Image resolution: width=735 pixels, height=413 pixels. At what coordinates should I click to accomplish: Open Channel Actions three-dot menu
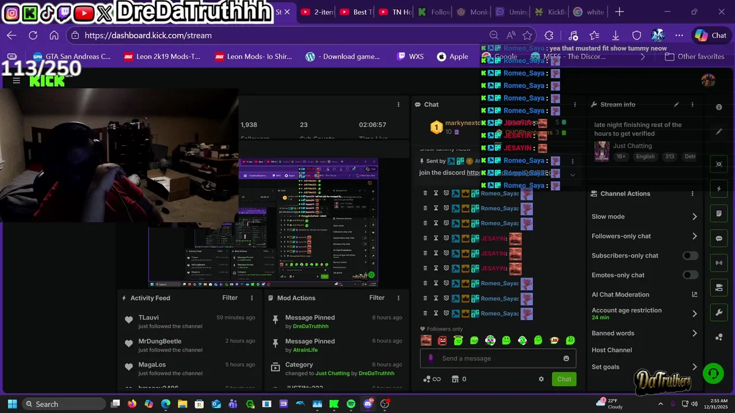tap(693, 194)
